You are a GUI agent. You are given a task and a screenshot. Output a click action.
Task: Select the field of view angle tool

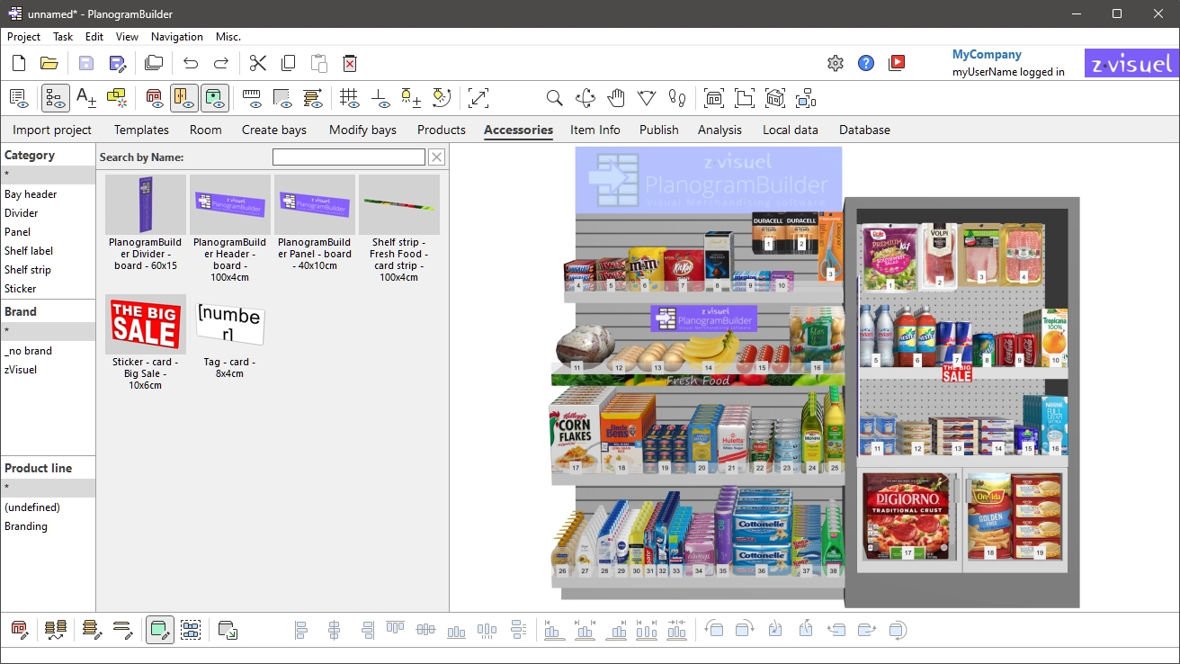click(x=647, y=97)
